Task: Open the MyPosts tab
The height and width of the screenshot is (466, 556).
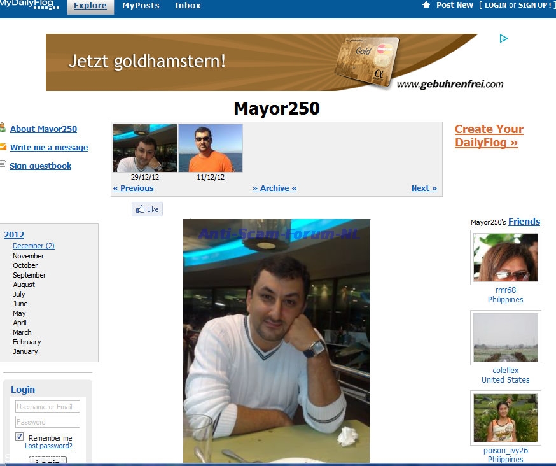Action: point(141,6)
